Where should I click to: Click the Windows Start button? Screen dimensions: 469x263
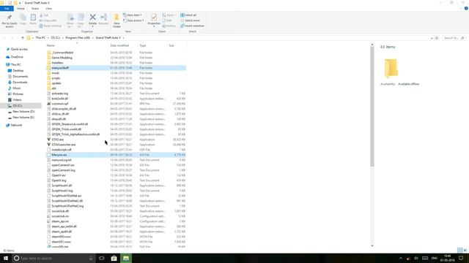pos(6,258)
